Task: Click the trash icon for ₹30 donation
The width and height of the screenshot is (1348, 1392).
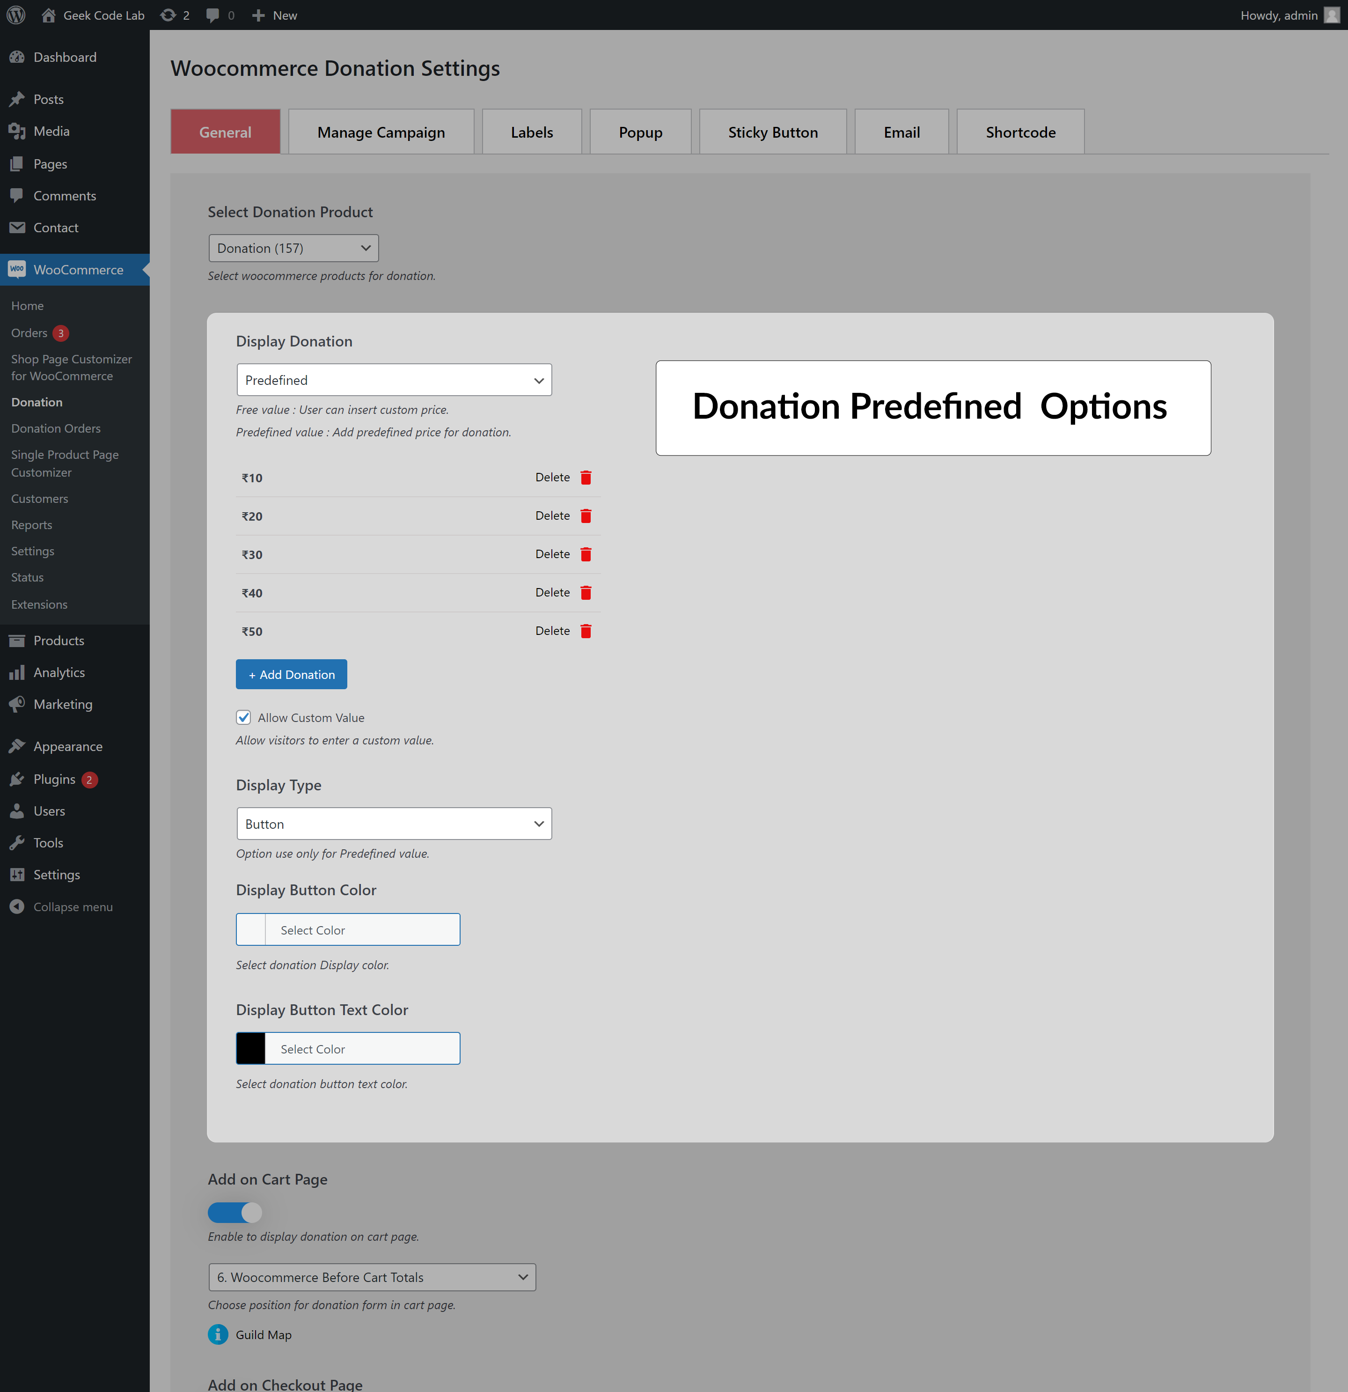Action: (586, 554)
